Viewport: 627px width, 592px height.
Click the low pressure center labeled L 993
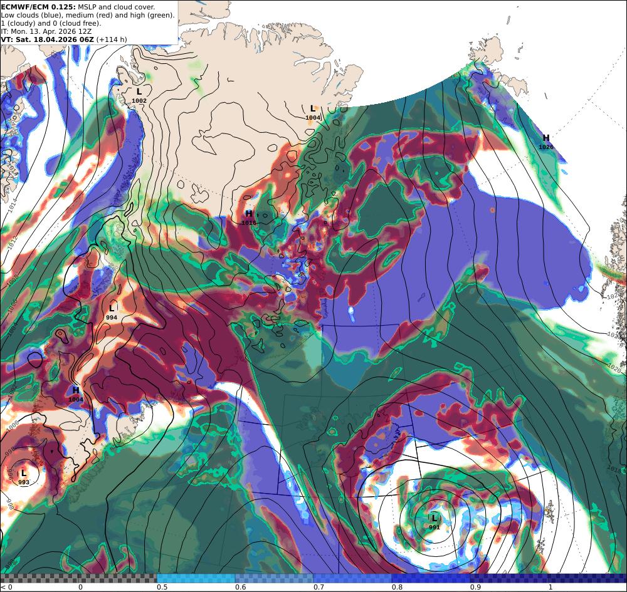24,477
